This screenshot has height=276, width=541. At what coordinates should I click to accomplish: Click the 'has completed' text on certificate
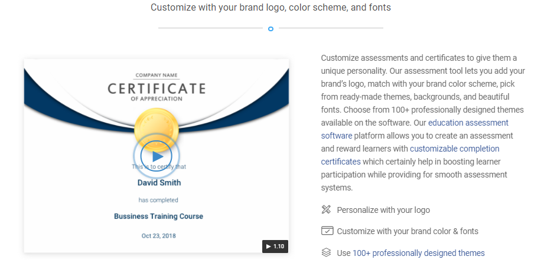pyautogui.click(x=158, y=200)
